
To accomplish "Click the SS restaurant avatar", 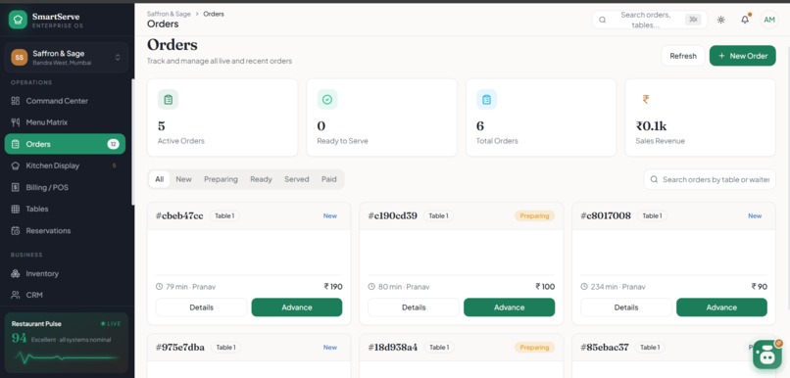I will click(20, 58).
